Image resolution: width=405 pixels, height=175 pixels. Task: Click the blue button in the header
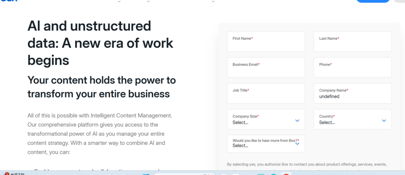(373, 1)
